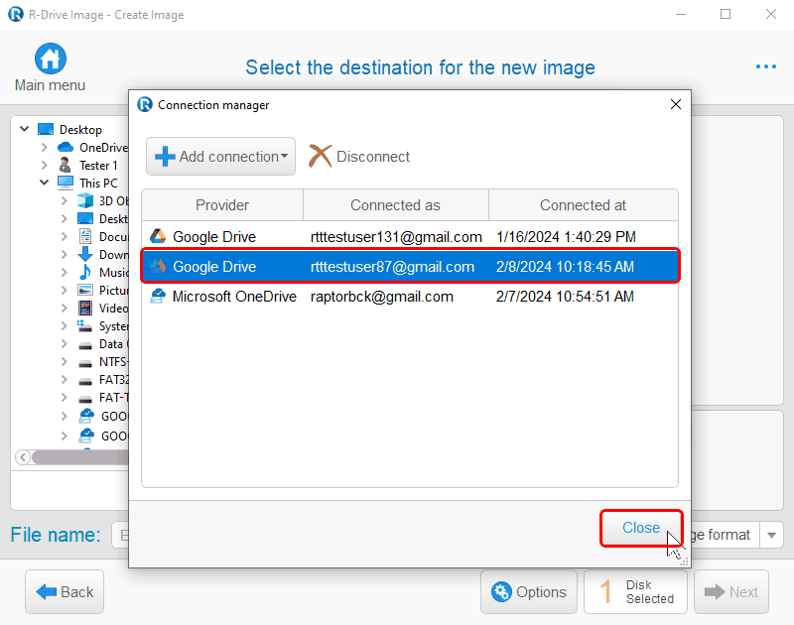Sort by the Connected as column header
Viewport: 794px width, 625px height.
coord(395,205)
